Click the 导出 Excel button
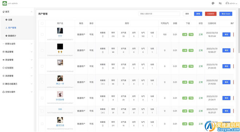This screenshot has height=132, width=240. click(x=226, y=14)
